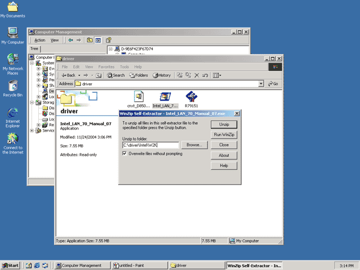Click the Start button

tap(10, 265)
